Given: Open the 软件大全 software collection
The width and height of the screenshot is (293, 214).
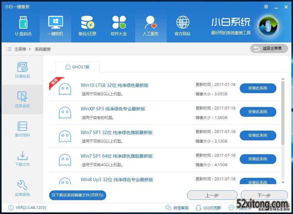Looking at the screenshot, I should click(x=119, y=26).
